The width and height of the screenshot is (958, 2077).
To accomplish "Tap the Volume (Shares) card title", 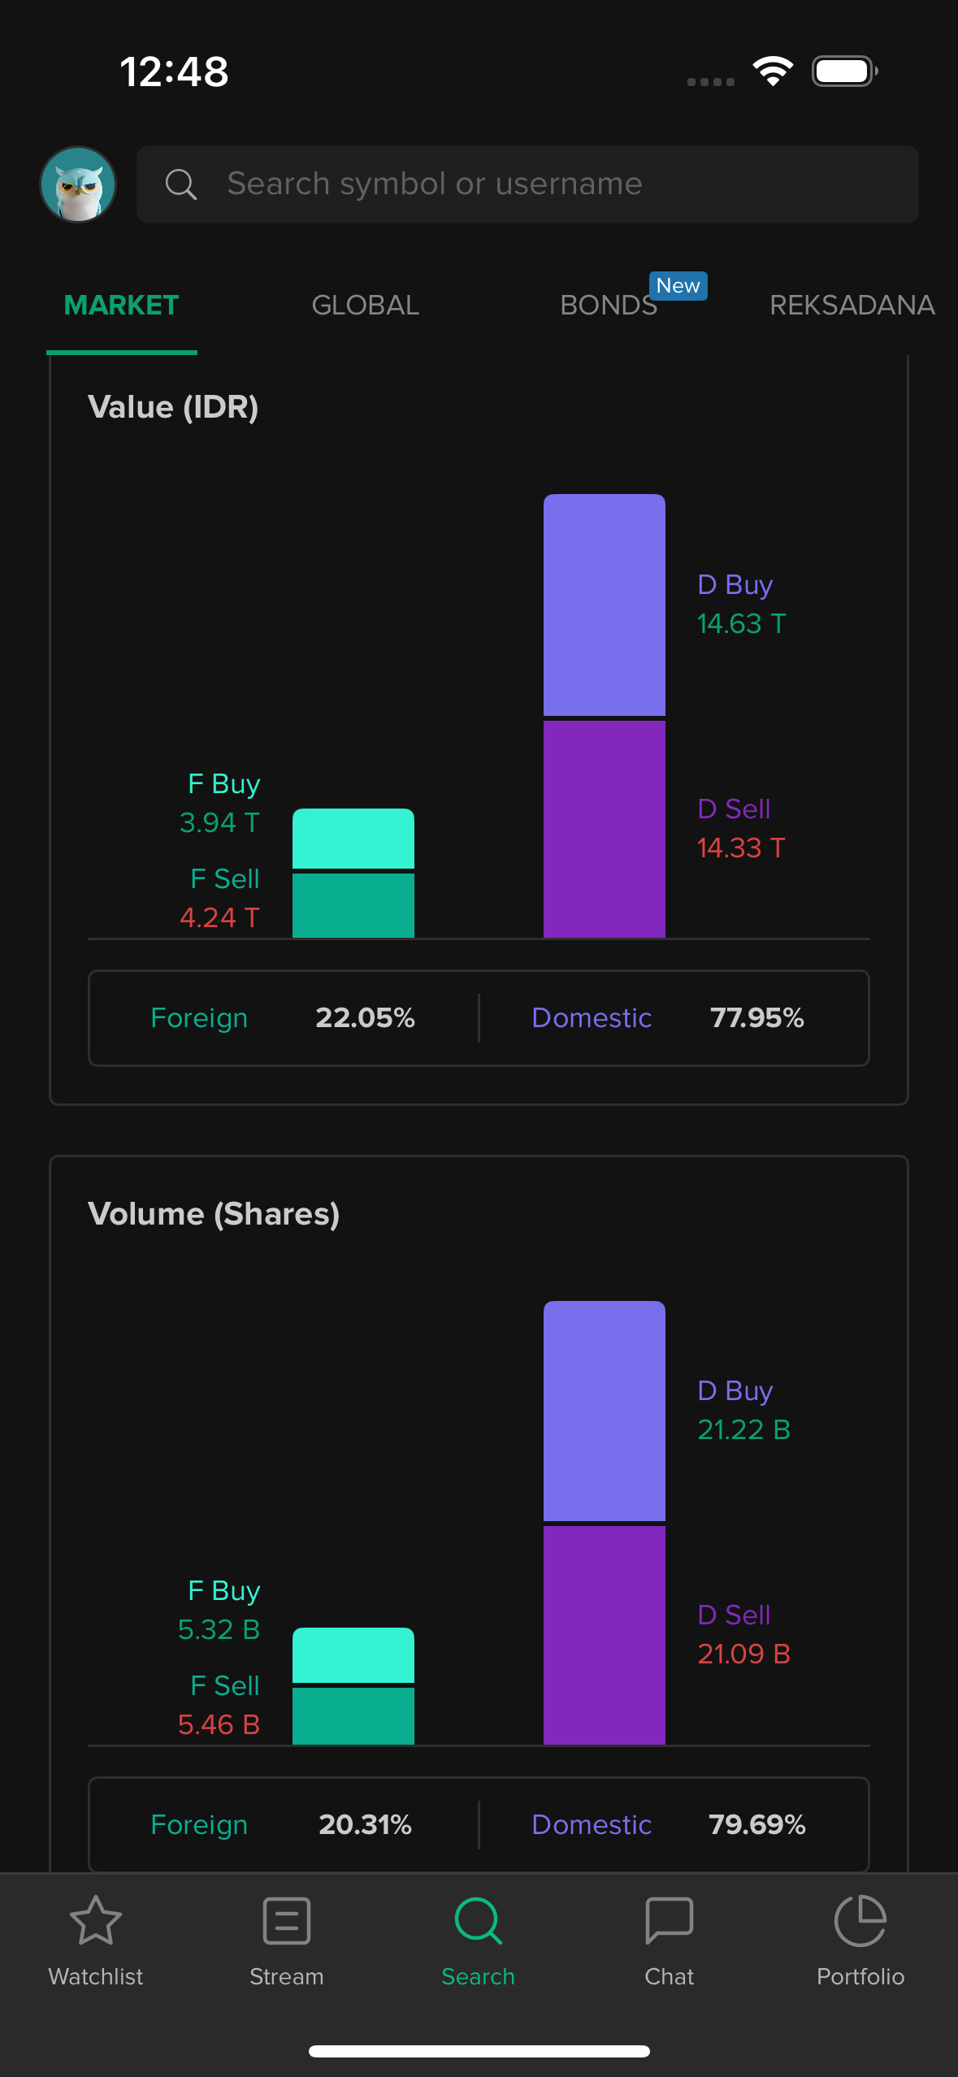I will [x=214, y=1214].
